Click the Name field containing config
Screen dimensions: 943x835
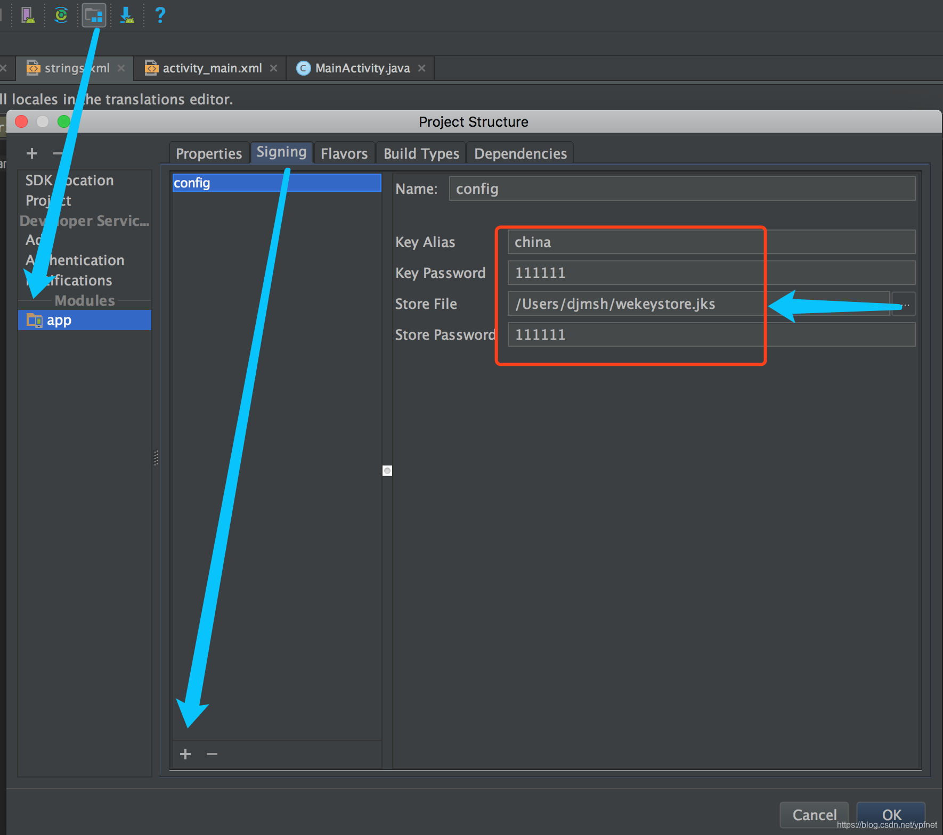coord(682,189)
